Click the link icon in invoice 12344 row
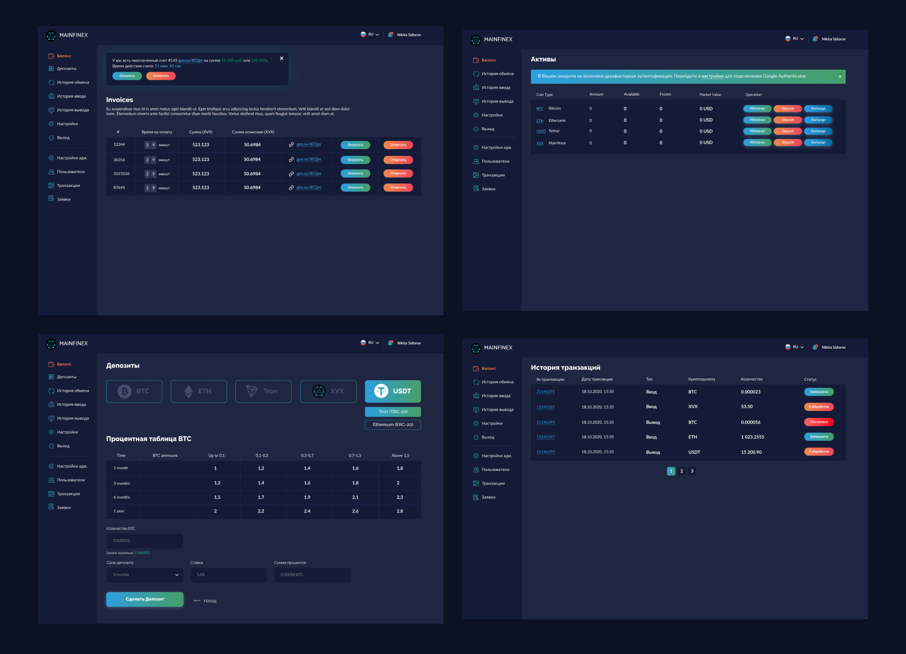This screenshot has height=654, width=906. pos(291,145)
